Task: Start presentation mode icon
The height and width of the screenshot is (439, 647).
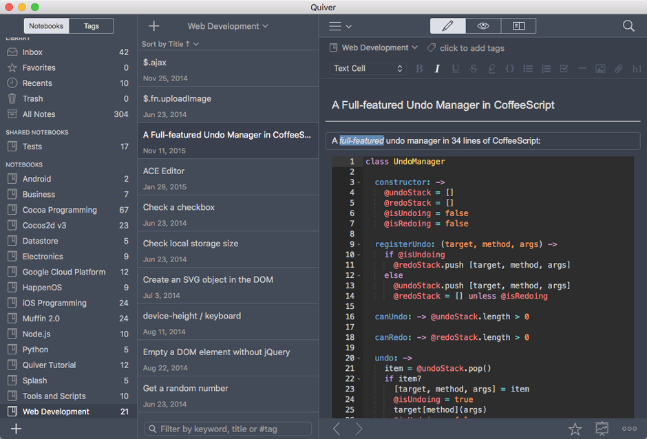Action: (x=602, y=429)
